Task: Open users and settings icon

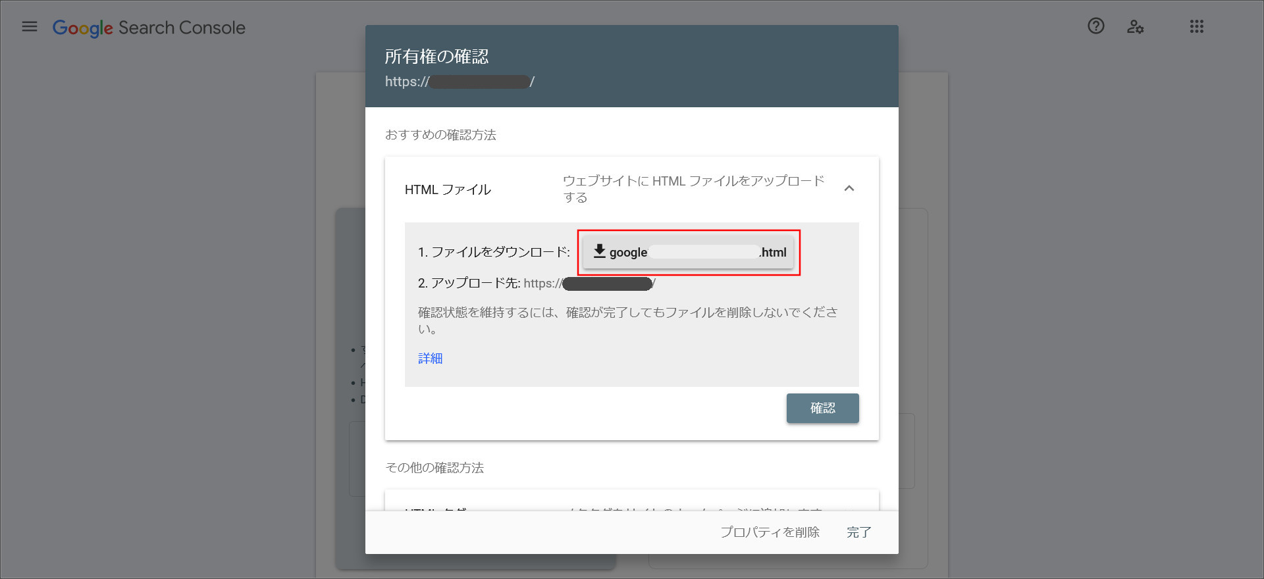Action: [x=1135, y=27]
